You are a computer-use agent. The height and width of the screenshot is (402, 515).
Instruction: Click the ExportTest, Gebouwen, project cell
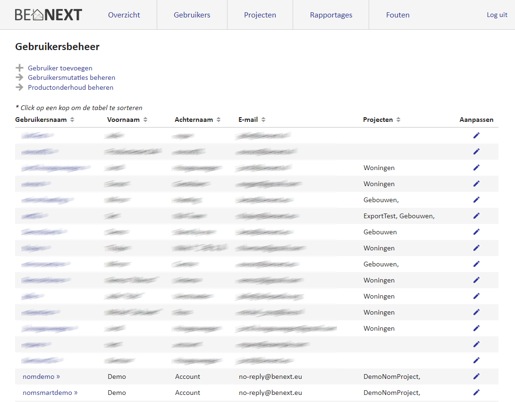point(399,216)
